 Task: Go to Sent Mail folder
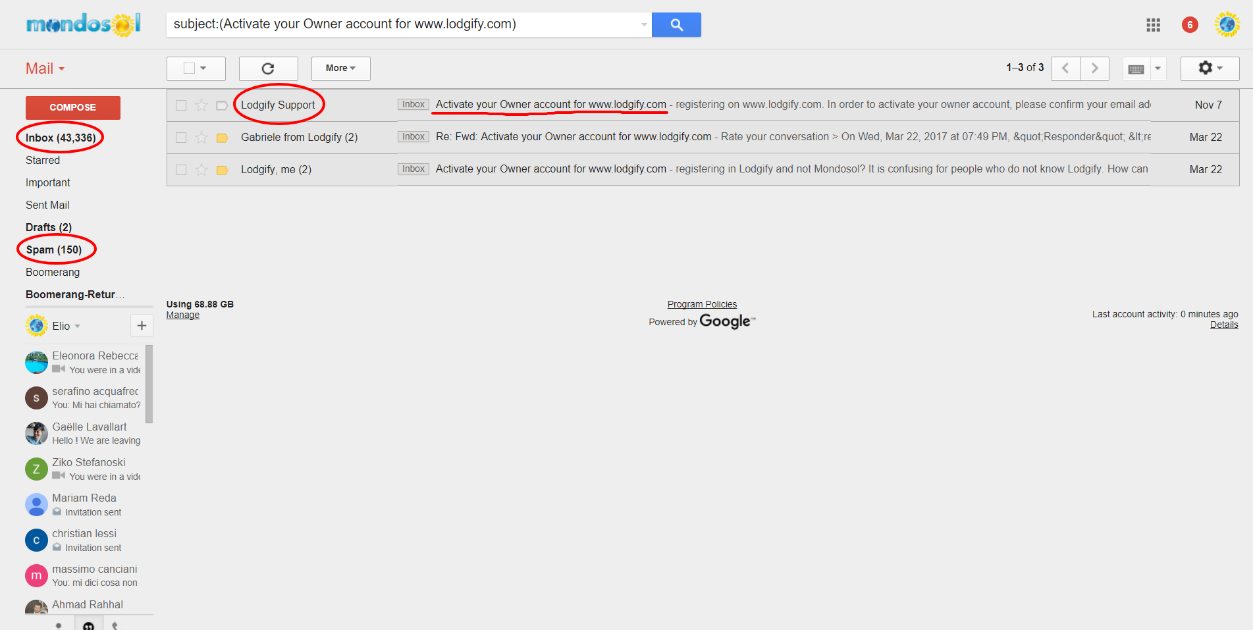click(x=47, y=205)
